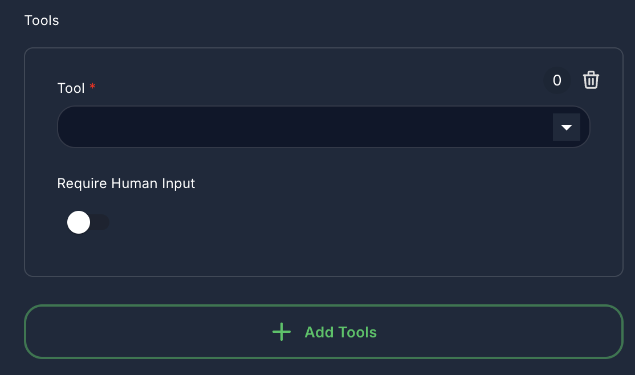Click the plus icon inside Add Tools

point(282,332)
